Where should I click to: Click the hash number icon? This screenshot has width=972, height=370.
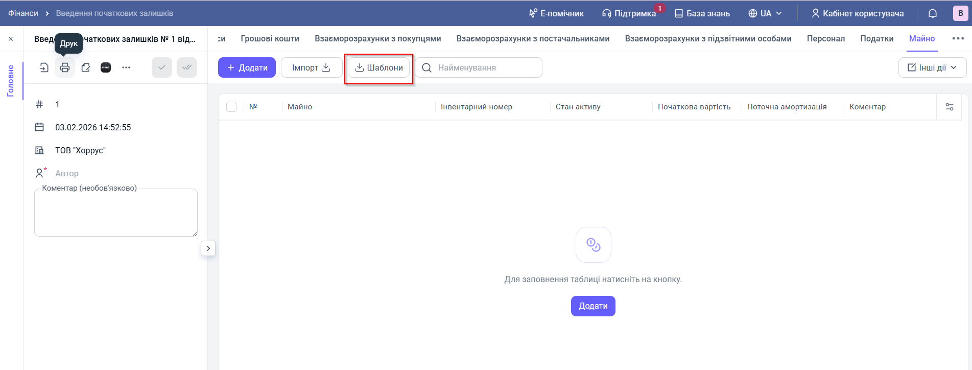coord(39,104)
